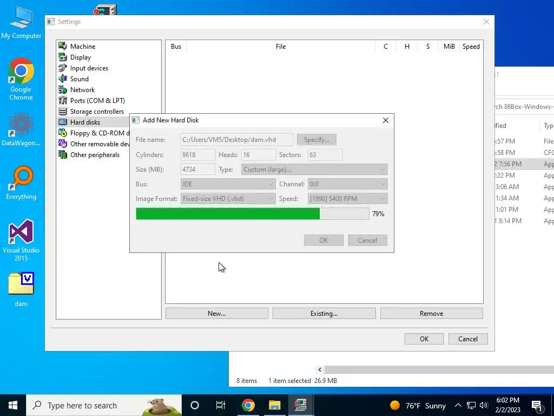Click the New... hard disk button
This screenshot has width=554, height=416.
point(217,314)
